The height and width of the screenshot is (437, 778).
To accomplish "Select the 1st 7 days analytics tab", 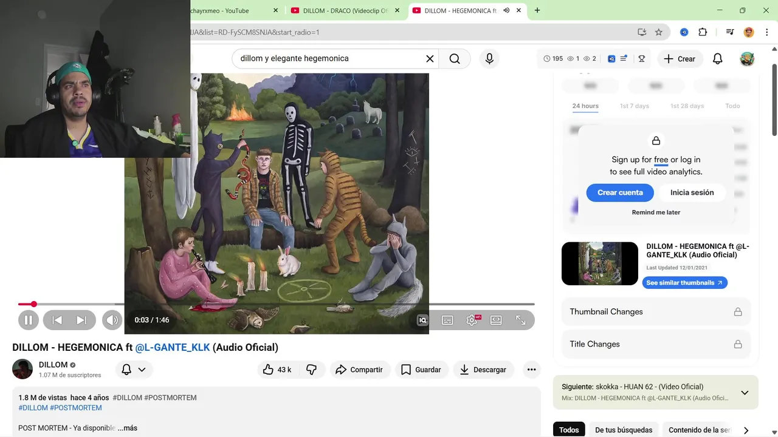I will (635, 106).
